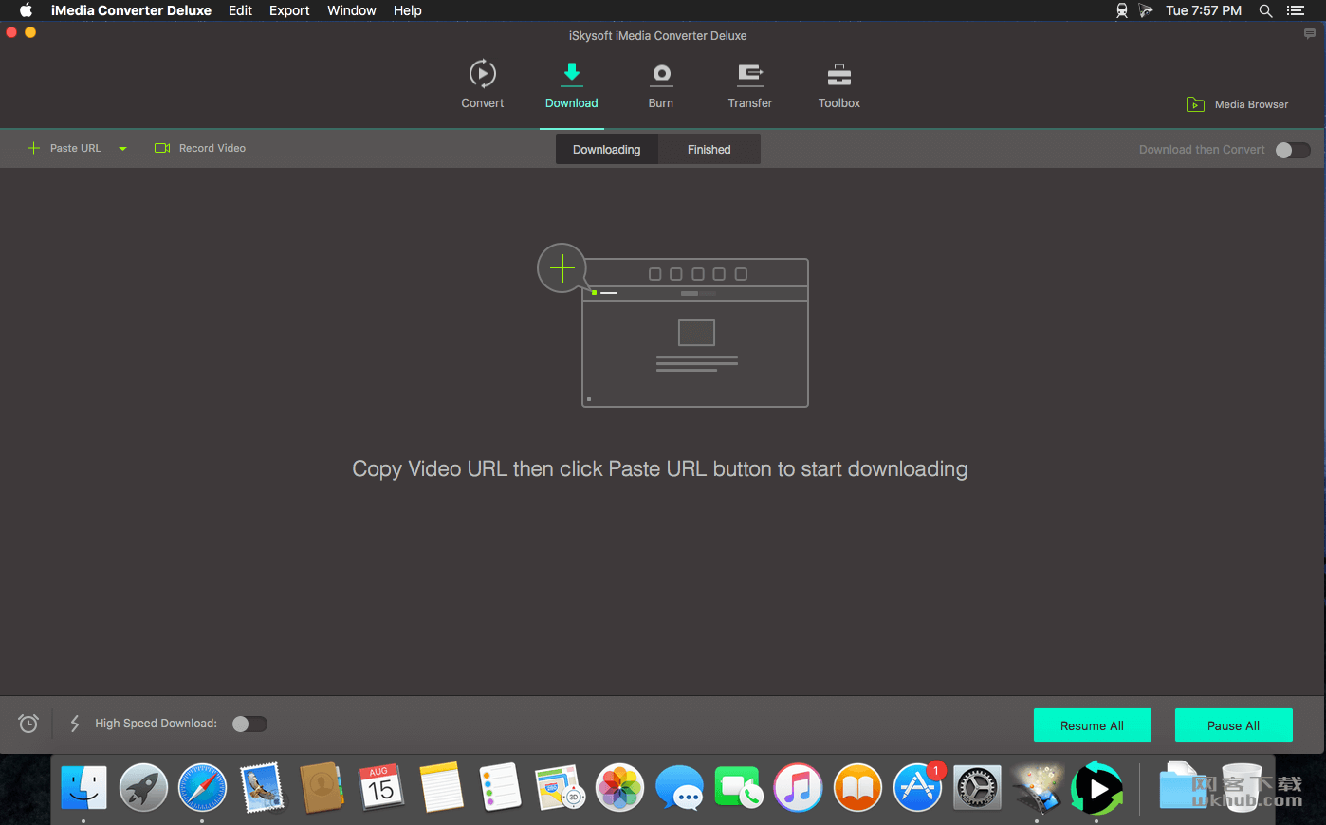Expand the Paste URL dropdown arrow
The width and height of the screenshot is (1326, 825).
122,149
